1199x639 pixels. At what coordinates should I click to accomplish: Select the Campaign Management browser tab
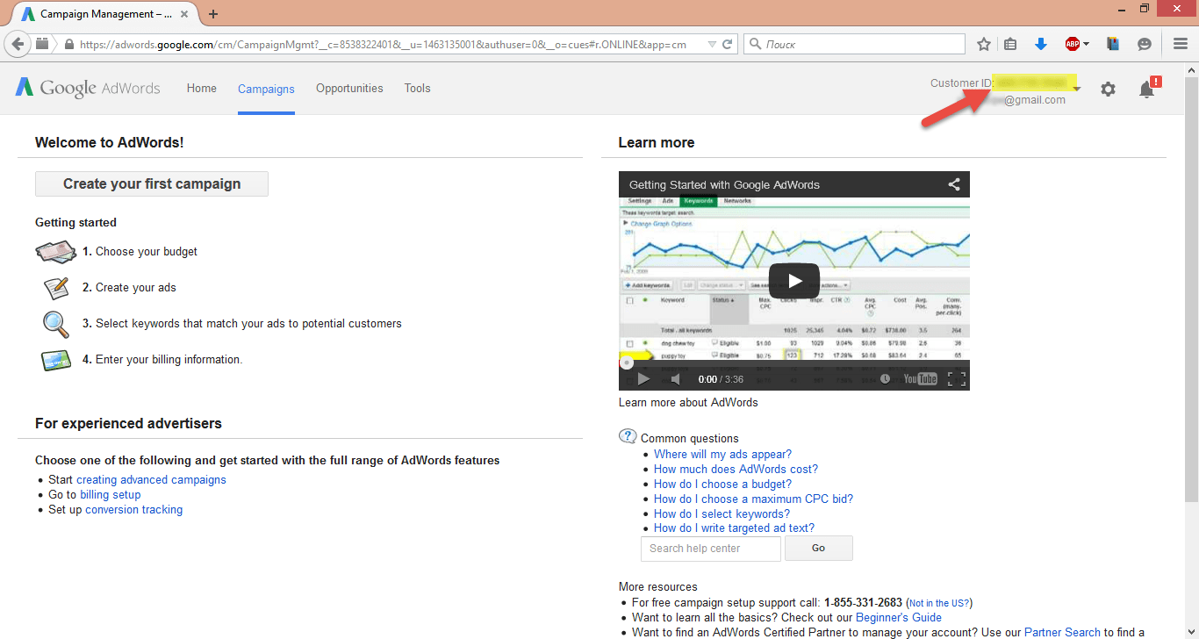[x=107, y=14]
